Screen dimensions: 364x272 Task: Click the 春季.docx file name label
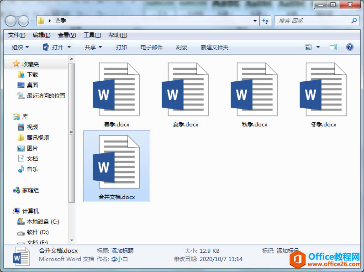116,125
